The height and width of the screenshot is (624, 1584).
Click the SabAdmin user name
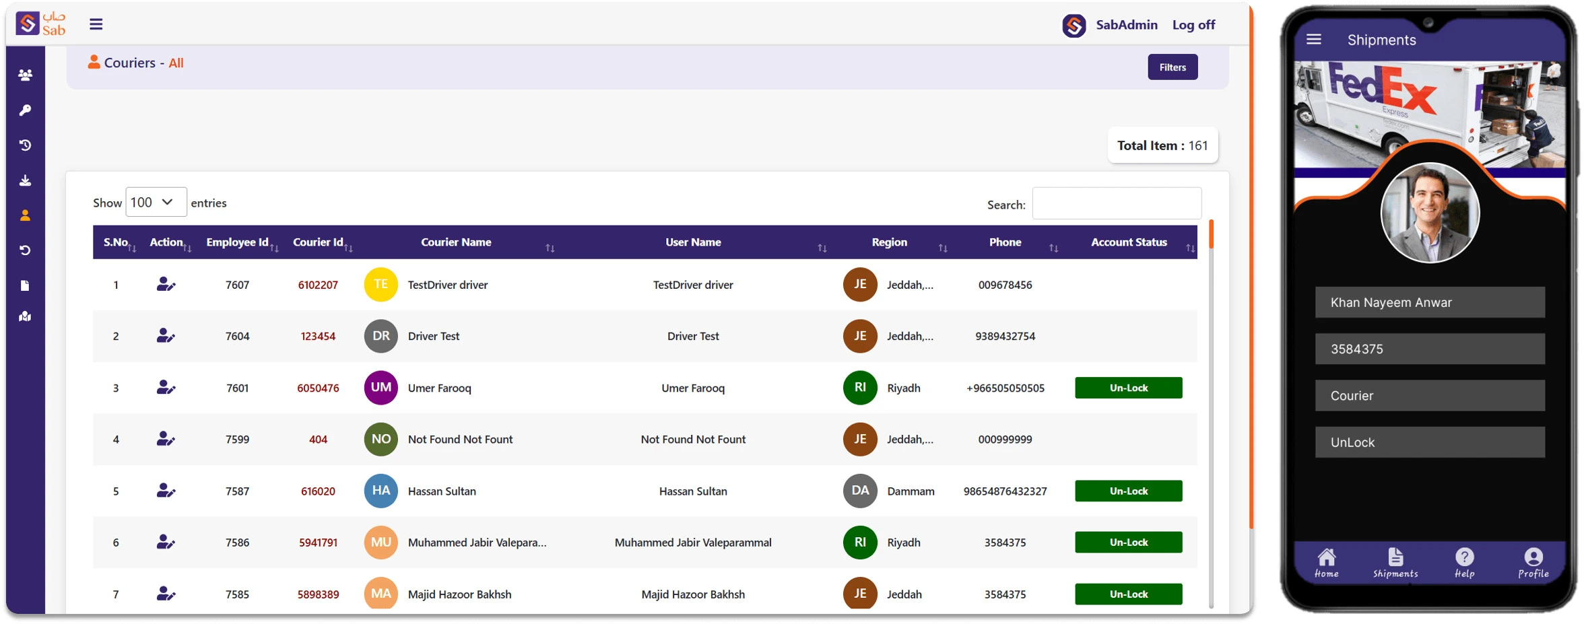pyautogui.click(x=1126, y=25)
